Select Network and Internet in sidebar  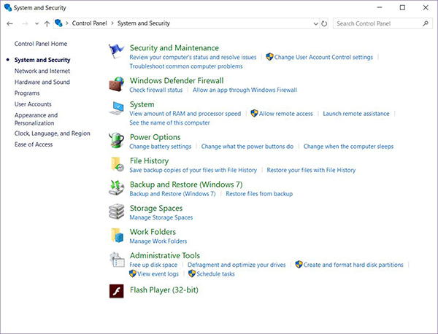[42, 71]
